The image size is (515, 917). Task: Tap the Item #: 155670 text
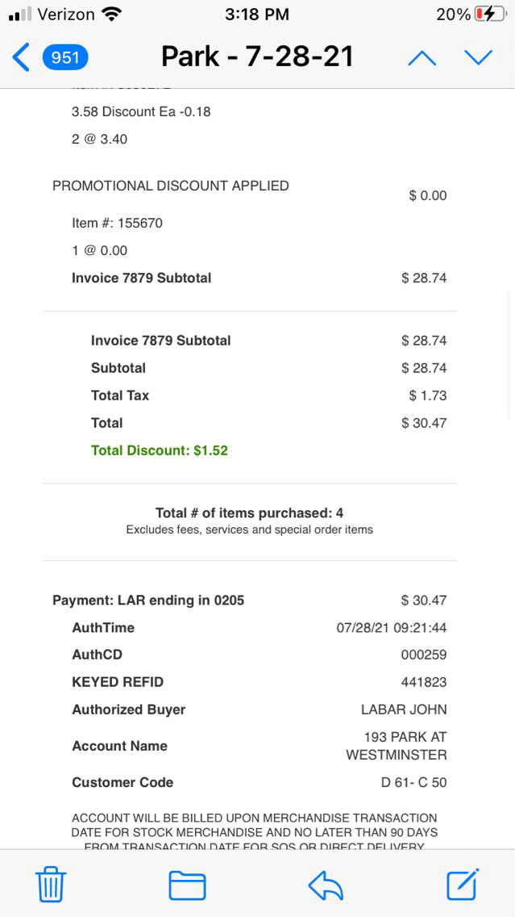tap(117, 223)
